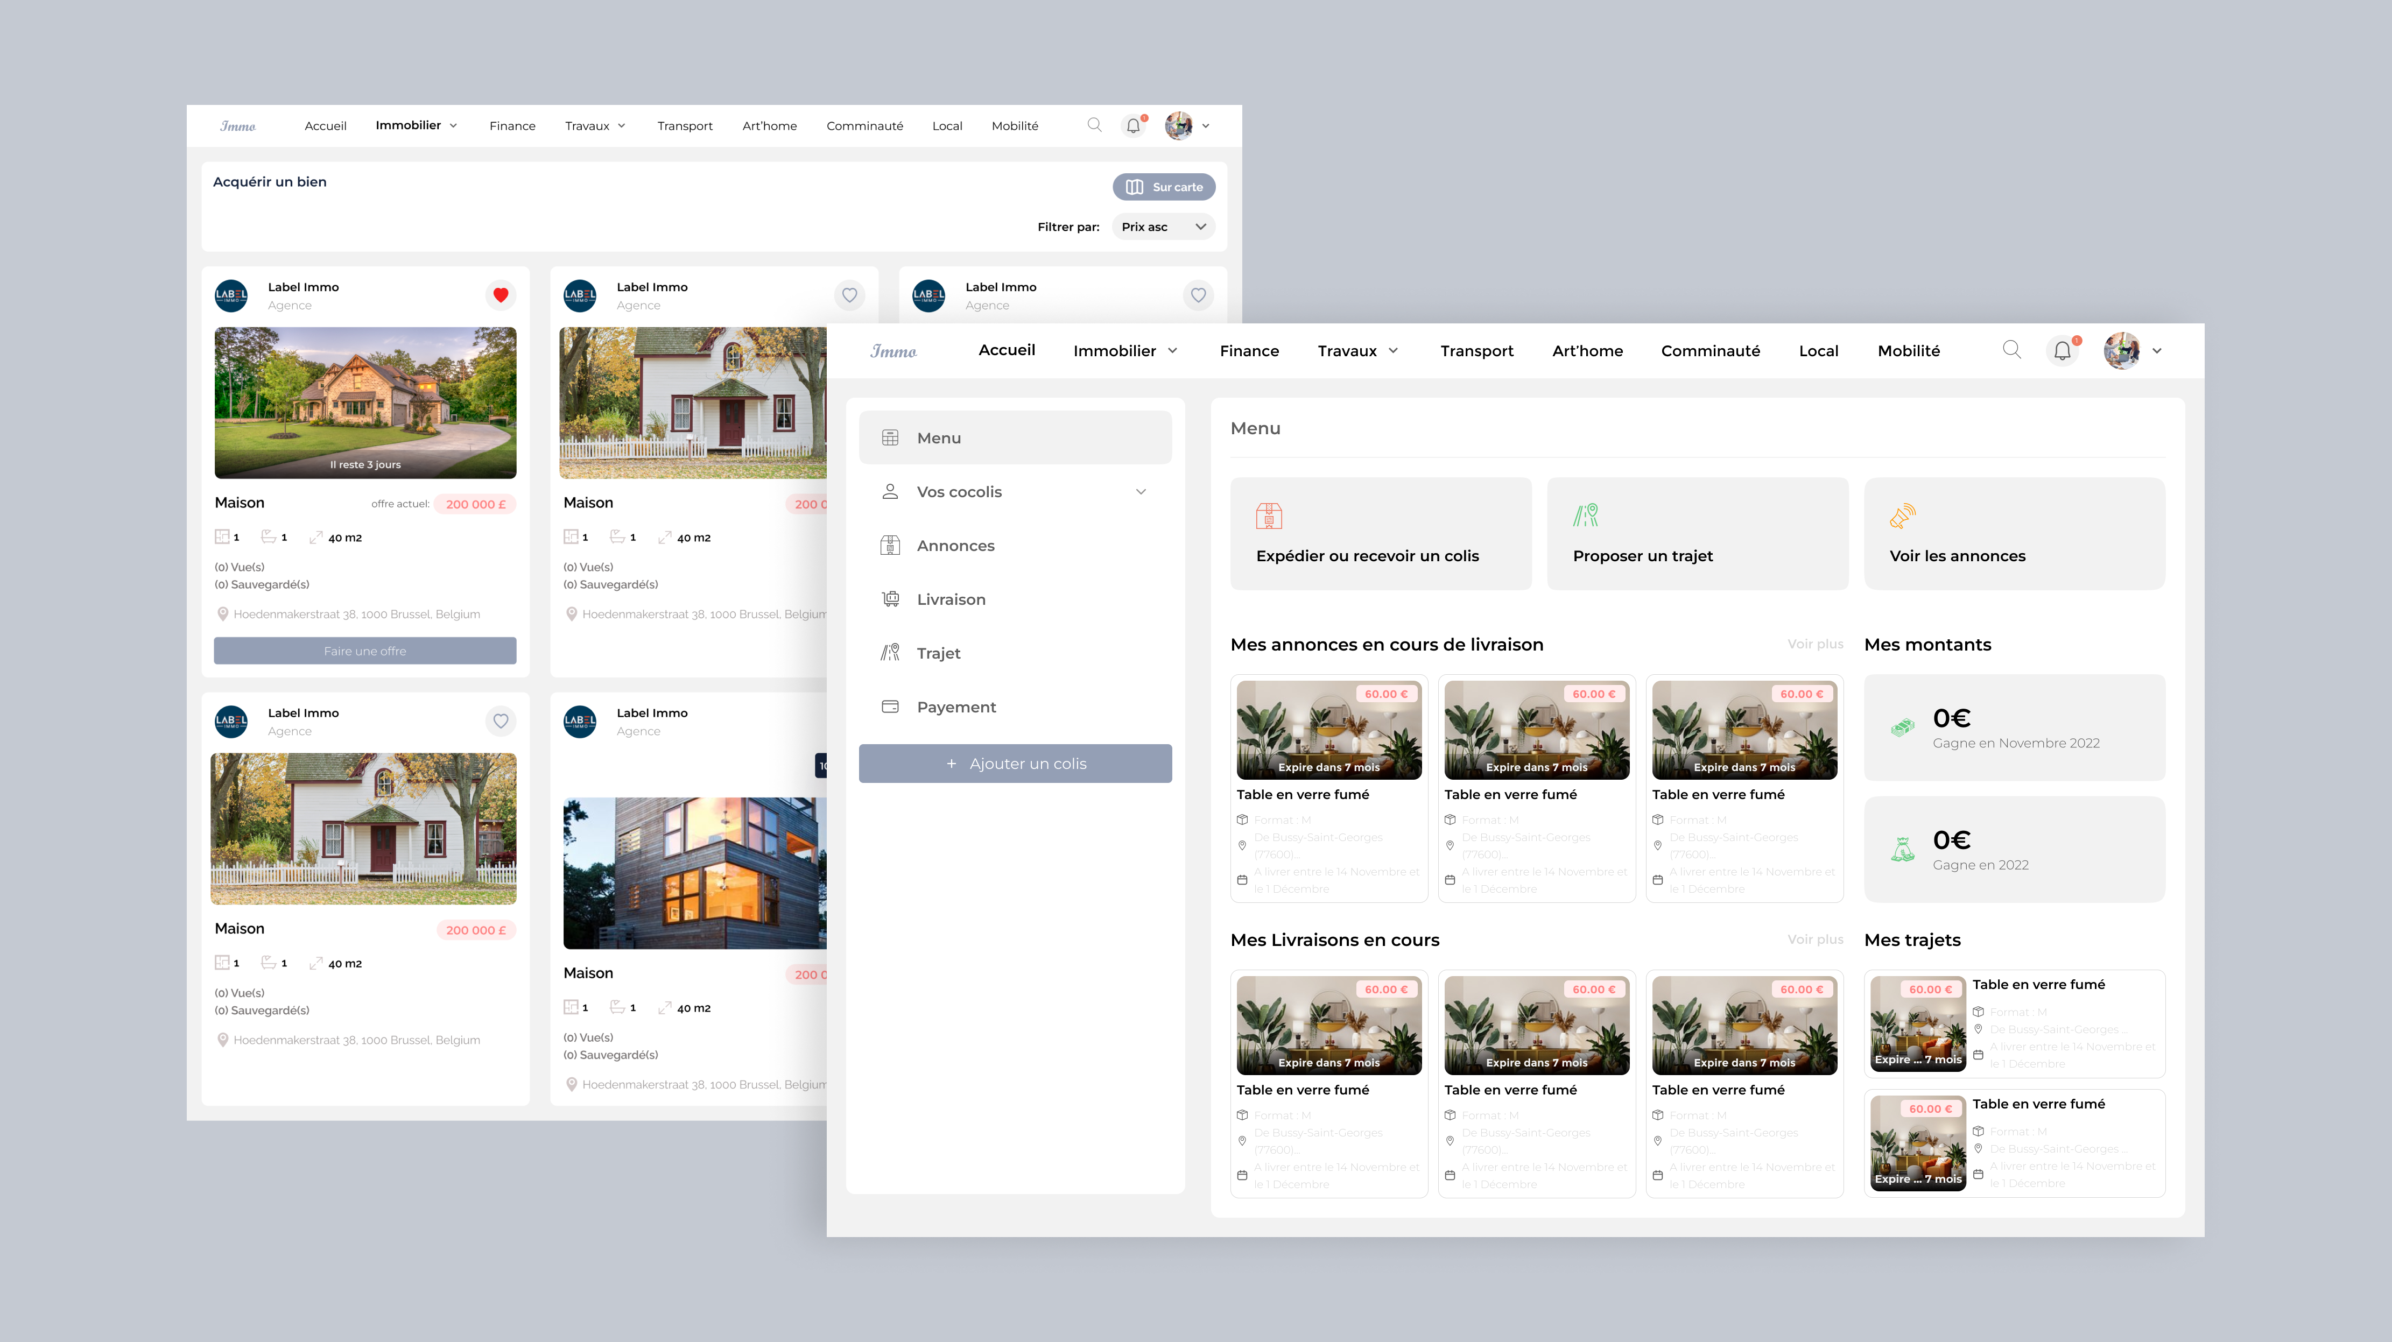
Task: Click the Ajouter un colis button
Action: (1015, 764)
